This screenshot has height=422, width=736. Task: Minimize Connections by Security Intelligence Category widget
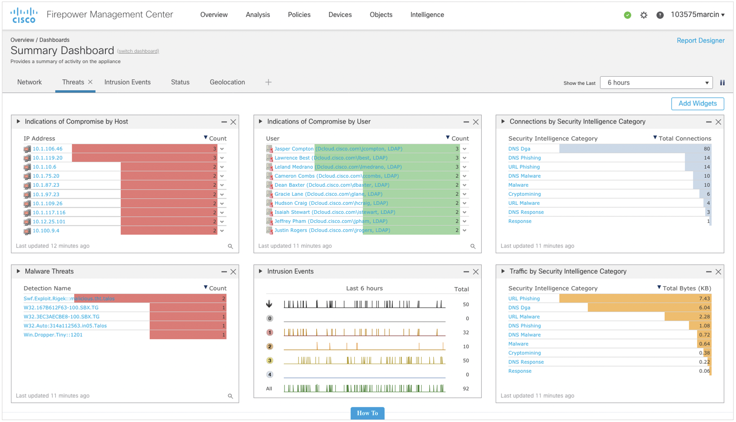pos(709,122)
